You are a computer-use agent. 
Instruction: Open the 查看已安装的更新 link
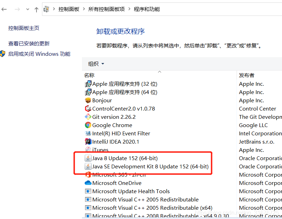click(x=29, y=43)
